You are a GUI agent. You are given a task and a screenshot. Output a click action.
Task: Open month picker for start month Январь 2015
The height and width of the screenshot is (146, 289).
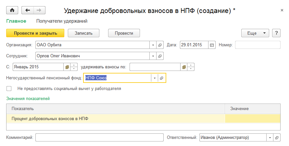[67, 67]
